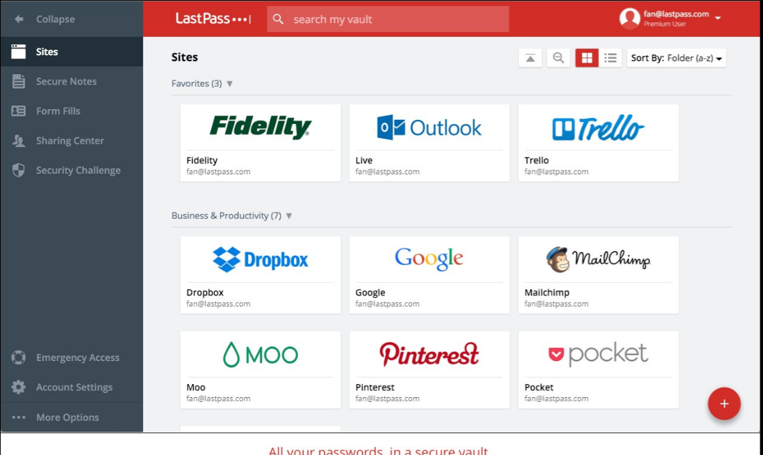Go to Form Fills
The width and height of the screenshot is (763, 455).
72,111
